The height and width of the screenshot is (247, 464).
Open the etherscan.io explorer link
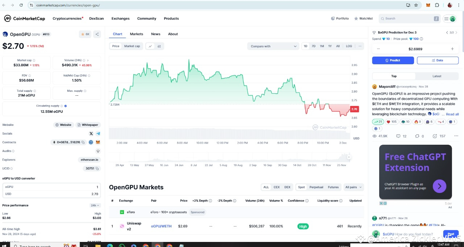point(89,160)
